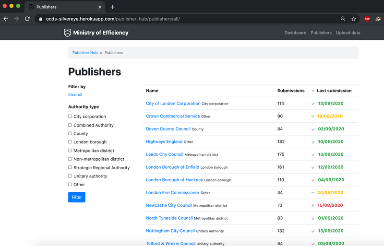Screen dimensions: 384x246
Task: Click the red date 15/08/2020
Action: (x=330, y=205)
